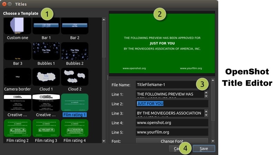This screenshot has height=155, width=276.
Task: Click the Camera border label text
Action: click(x=18, y=89)
